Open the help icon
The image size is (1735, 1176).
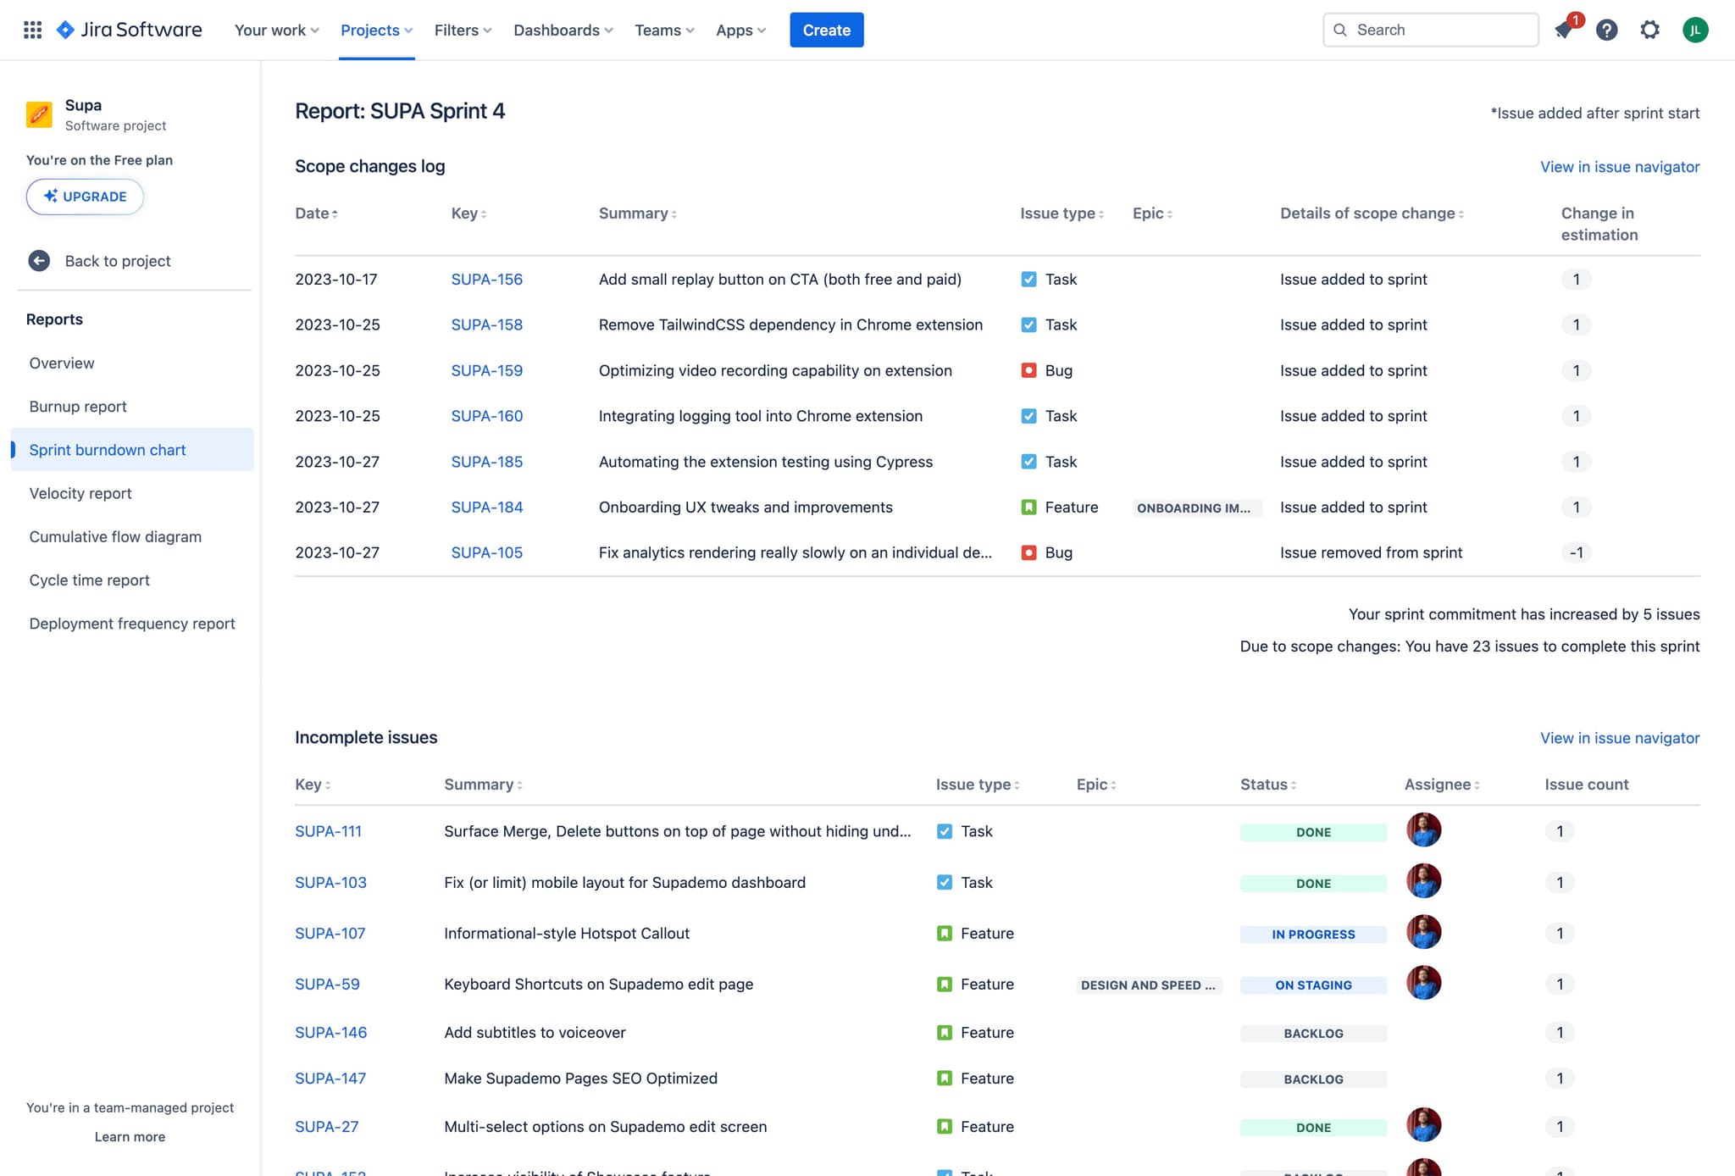pyautogui.click(x=1606, y=30)
